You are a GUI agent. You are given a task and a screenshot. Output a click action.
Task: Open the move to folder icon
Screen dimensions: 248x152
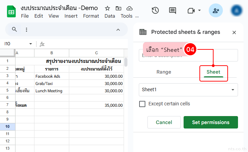tap(118, 8)
